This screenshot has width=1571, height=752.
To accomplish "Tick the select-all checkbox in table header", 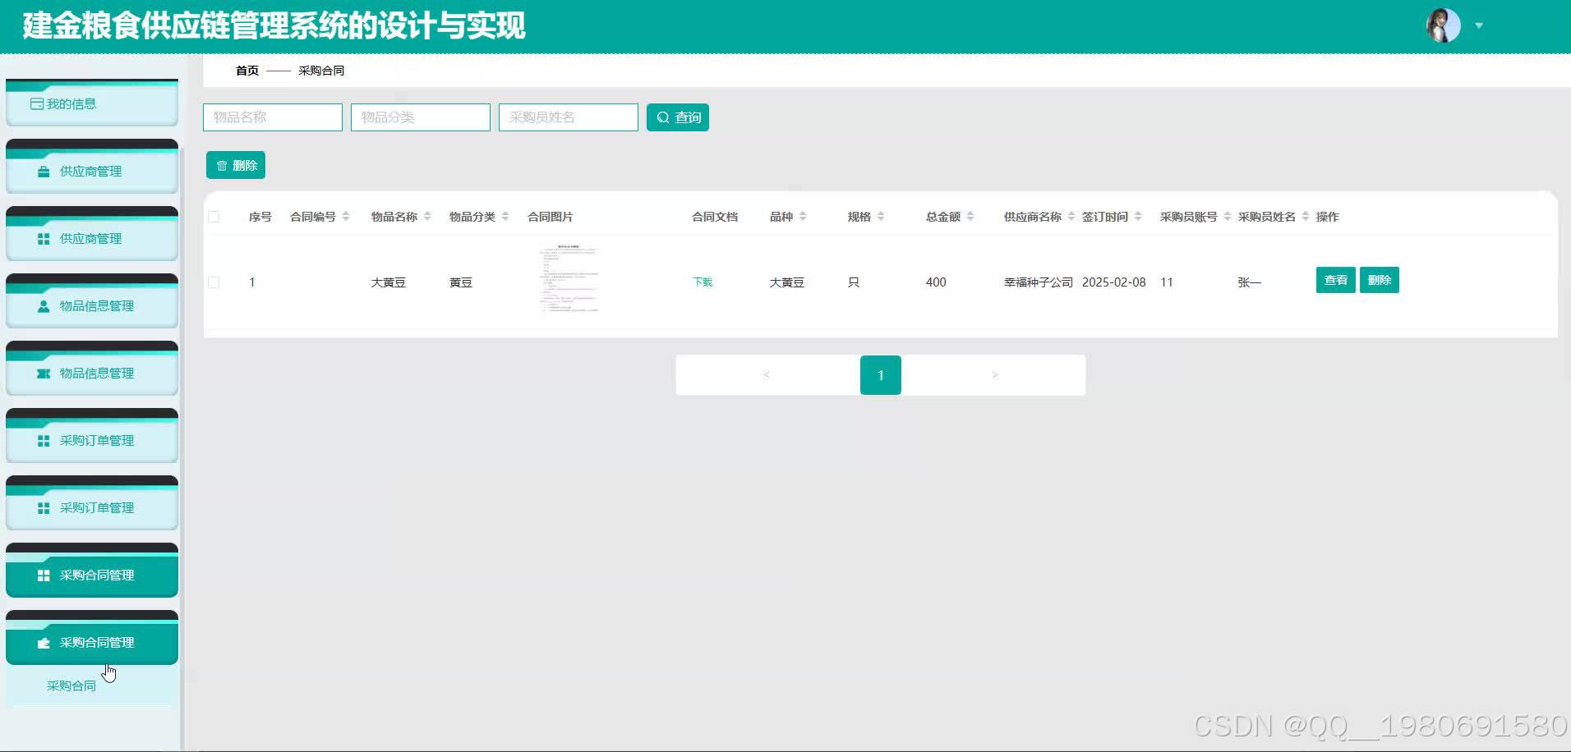I will tap(214, 217).
